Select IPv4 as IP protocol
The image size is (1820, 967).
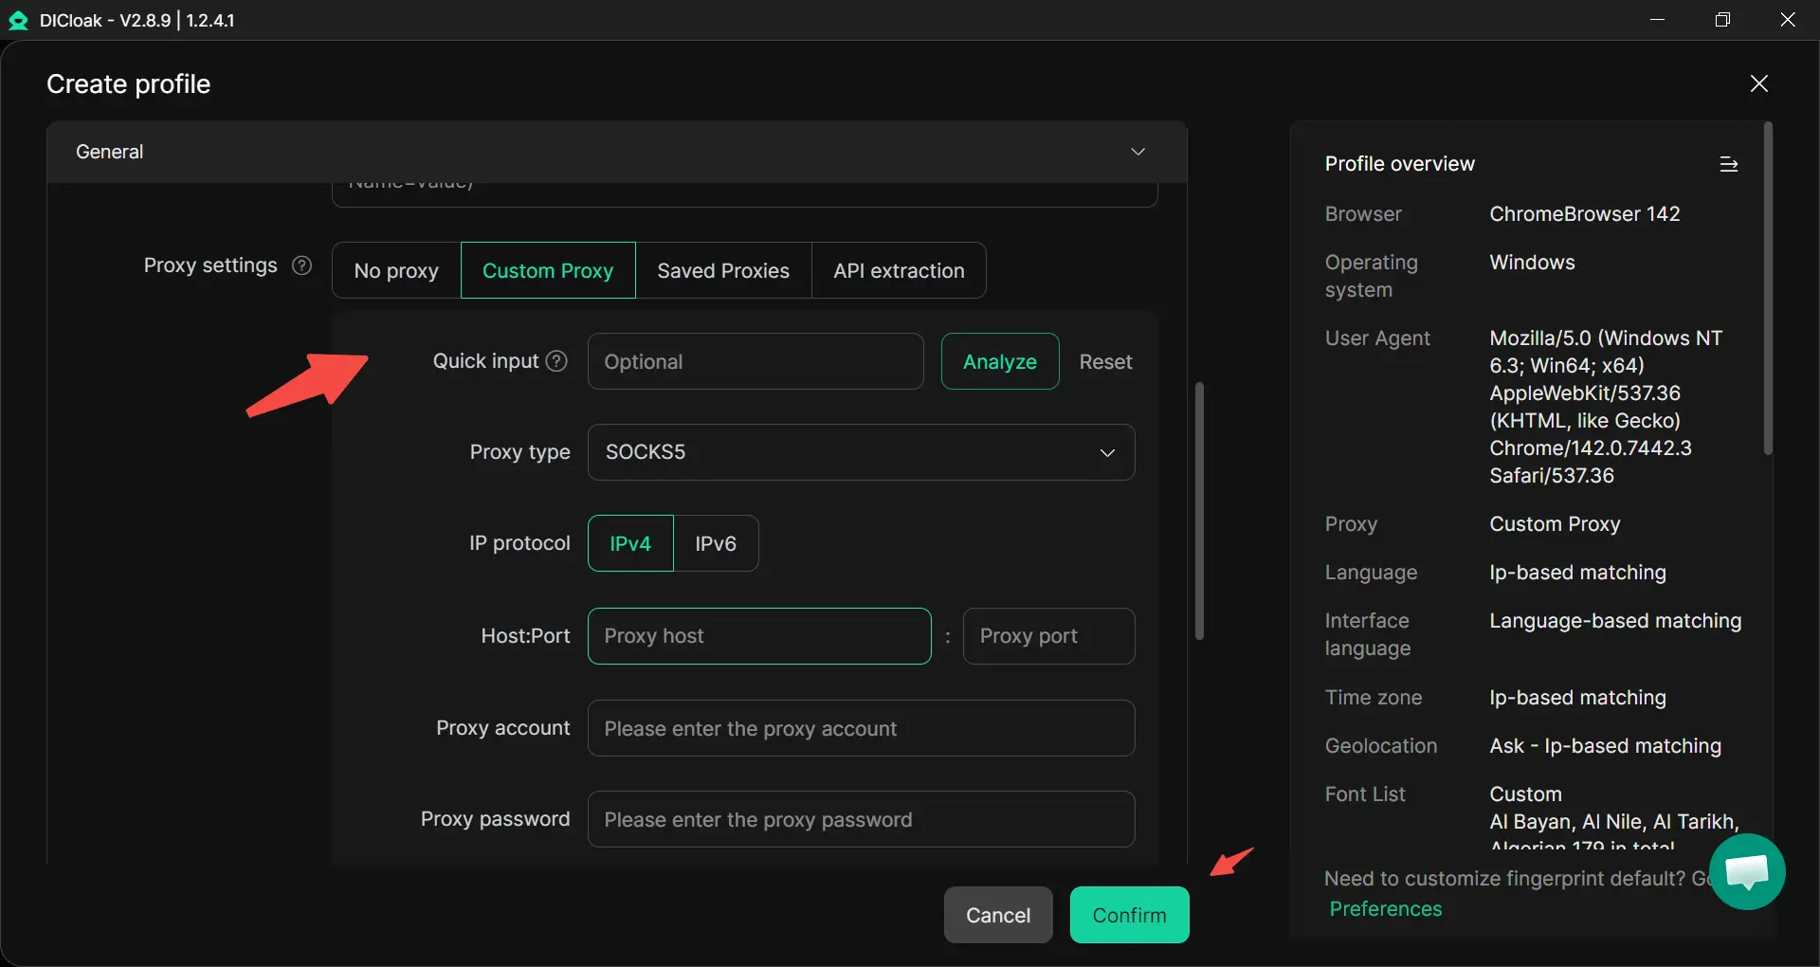coord(630,543)
